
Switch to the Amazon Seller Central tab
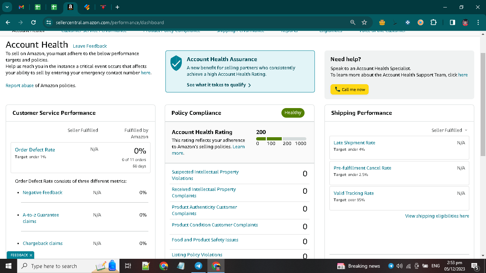pos(70,7)
